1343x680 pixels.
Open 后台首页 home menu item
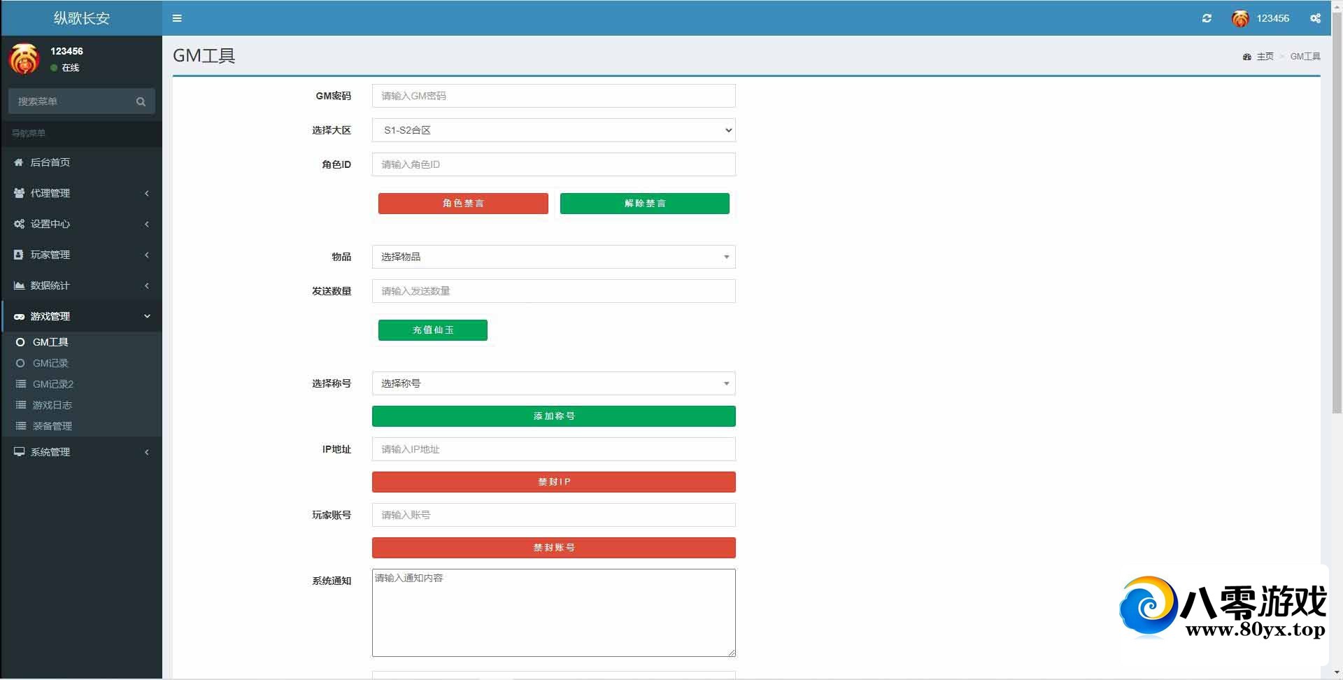pyautogui.click(x=50, y=162)
